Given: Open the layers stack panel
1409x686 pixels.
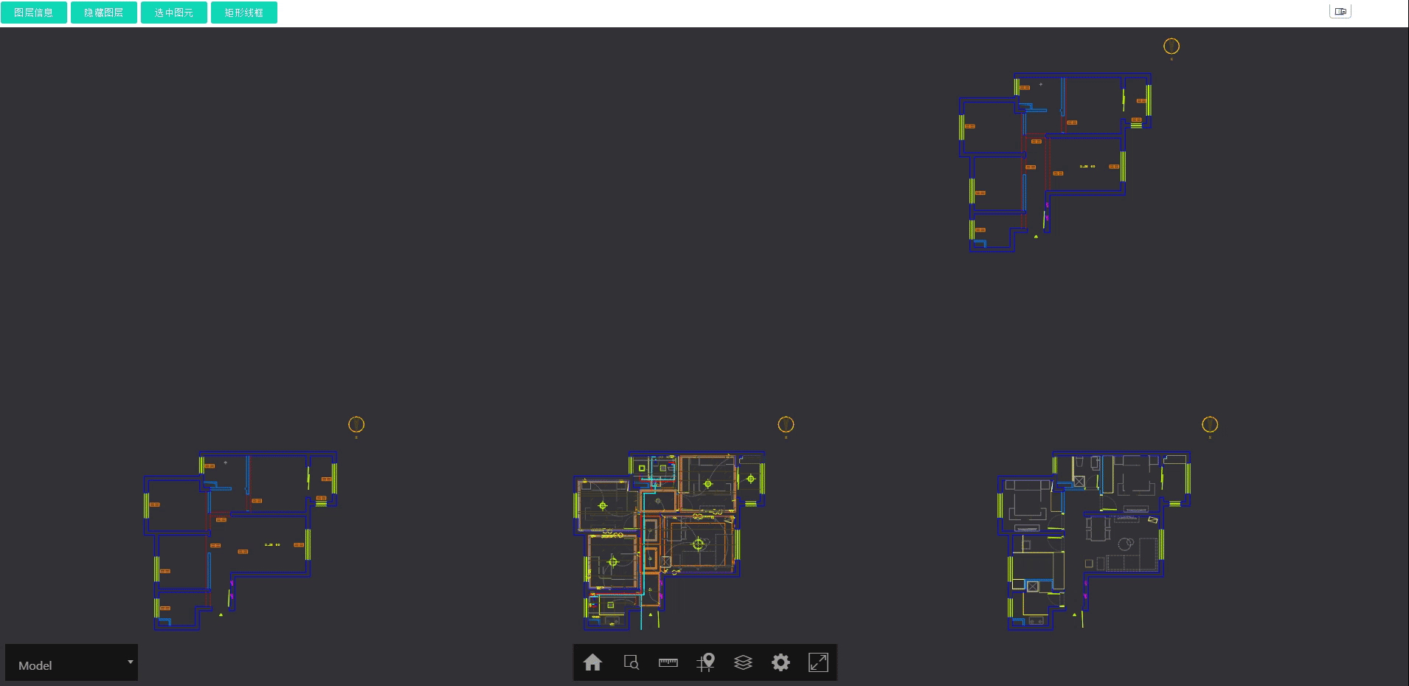Looking at the screenshot, I should (x=743, y=662).
